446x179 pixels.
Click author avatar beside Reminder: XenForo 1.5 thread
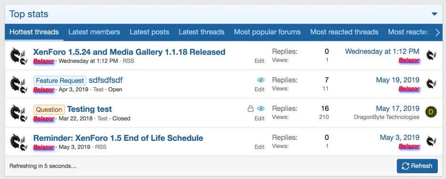tap(19, 141)
